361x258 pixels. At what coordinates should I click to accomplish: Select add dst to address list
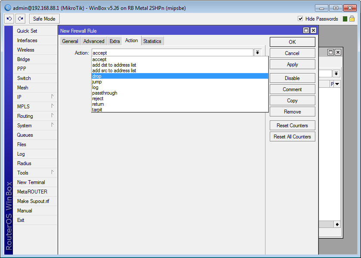(180, 65)
